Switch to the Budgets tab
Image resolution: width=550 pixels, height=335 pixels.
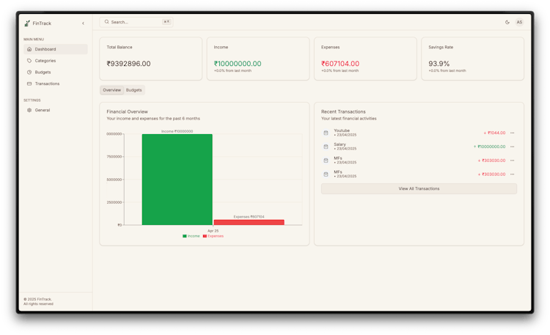pyautogui.click(x=133, y=90)
